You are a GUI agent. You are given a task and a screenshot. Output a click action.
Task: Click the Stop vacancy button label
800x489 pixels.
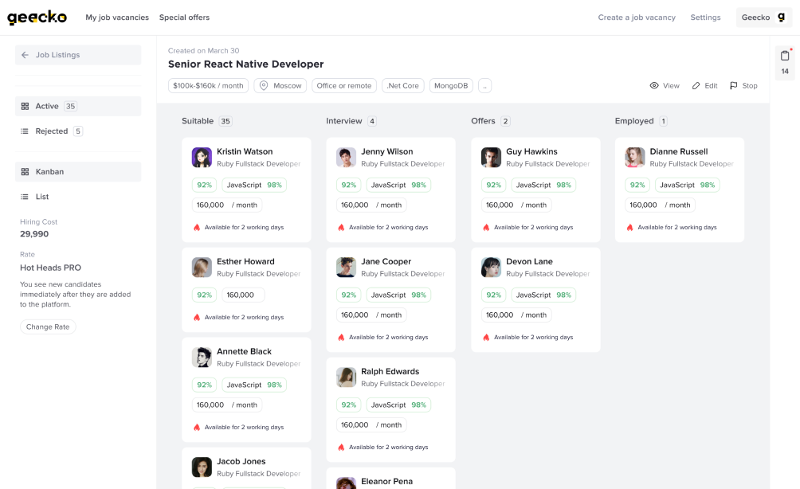tap(750, 86)
